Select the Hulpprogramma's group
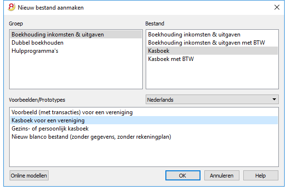Screen dimensions: 288x190 click(76, 51)
